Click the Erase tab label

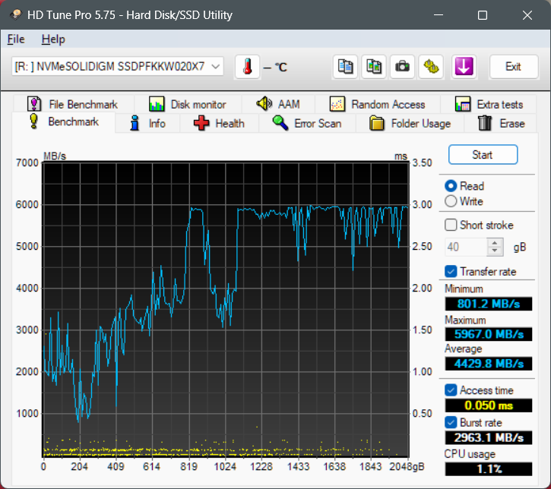click(512, 123)
